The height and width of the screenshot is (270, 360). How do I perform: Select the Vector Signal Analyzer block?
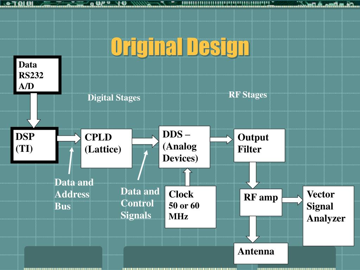pyautogui.click(x=328, y=216)
